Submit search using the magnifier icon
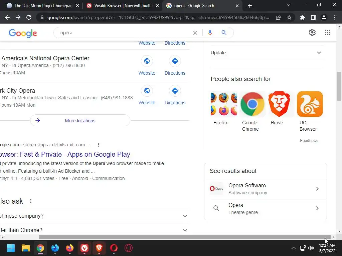342x256 pixels. pyautogui.click(x=224, y=33)
